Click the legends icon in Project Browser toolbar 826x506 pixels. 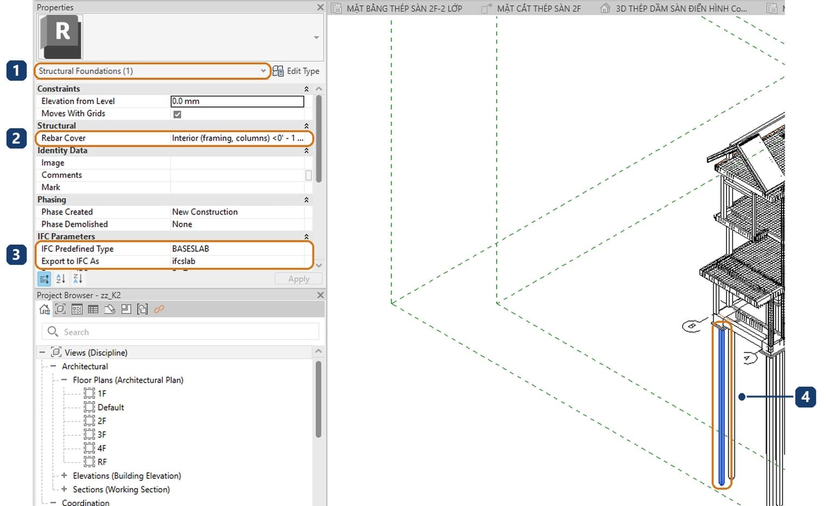pos(77,309)
